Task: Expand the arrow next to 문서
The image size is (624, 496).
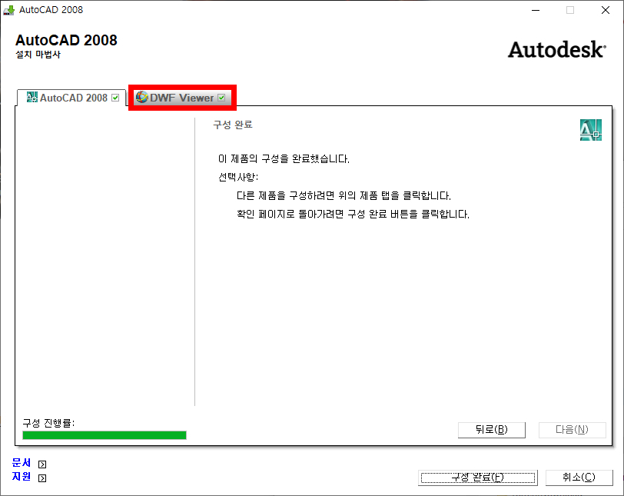Action: click(42, 464)
